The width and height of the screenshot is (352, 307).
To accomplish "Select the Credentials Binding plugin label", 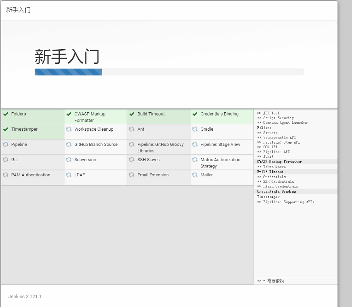I will pyautogui.click(x=219, y=114).
